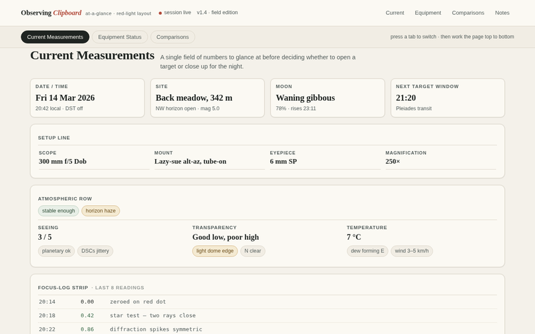535x334 pixels.
Task: Click the magnification value 250×
Action: [393, 162]
